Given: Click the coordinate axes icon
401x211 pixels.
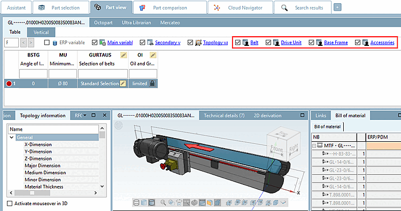Looking at the screenshot, I should coord(283,202).
